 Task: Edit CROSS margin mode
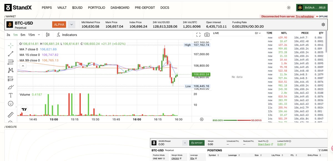pyautogui.click(x=176, y=159)
